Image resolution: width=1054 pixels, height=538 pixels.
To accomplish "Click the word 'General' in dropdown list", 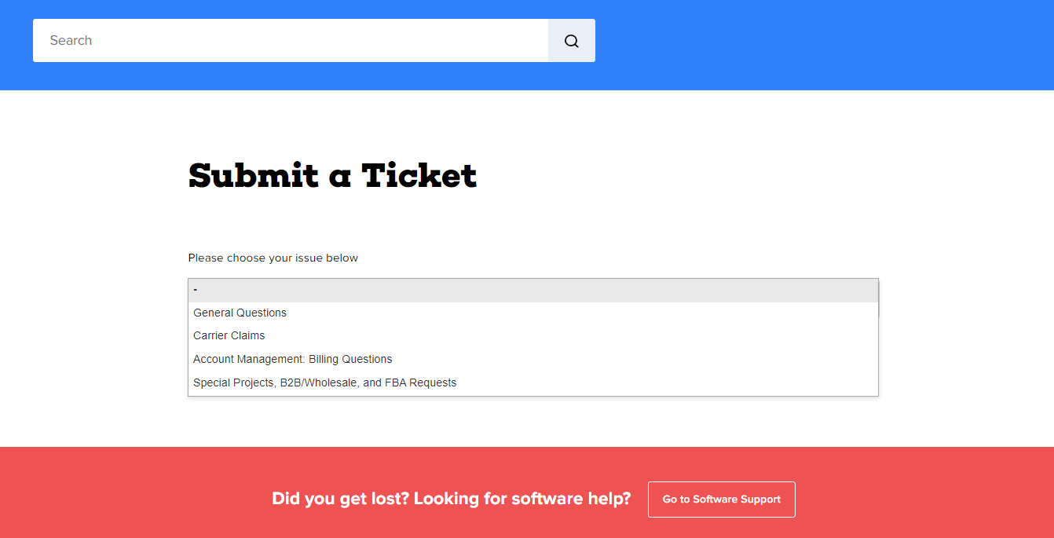I will 214,313.
